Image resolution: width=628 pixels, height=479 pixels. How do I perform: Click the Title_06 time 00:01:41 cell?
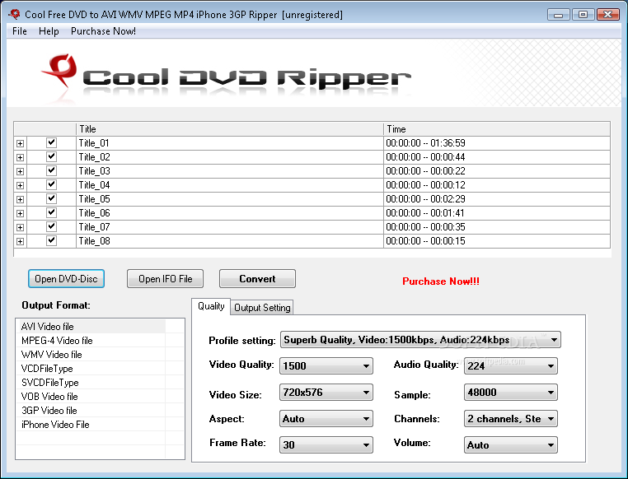(497, 213)
